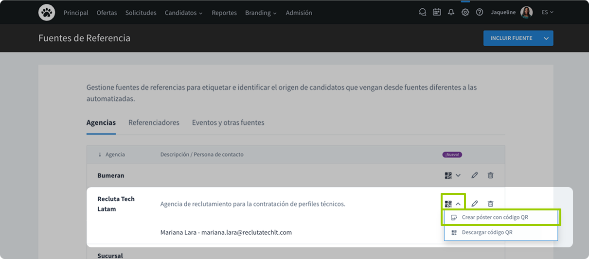Switch to the Agencias tab
This screenshot has width=589, height=259.
pyautogui.click(x=101, y=122)
